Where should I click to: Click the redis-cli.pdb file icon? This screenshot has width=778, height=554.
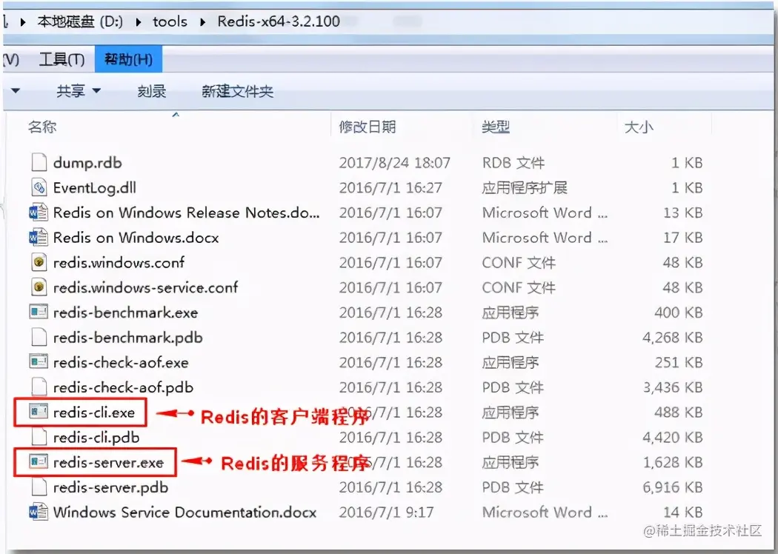pyautogui.click(x=39, y=437)
